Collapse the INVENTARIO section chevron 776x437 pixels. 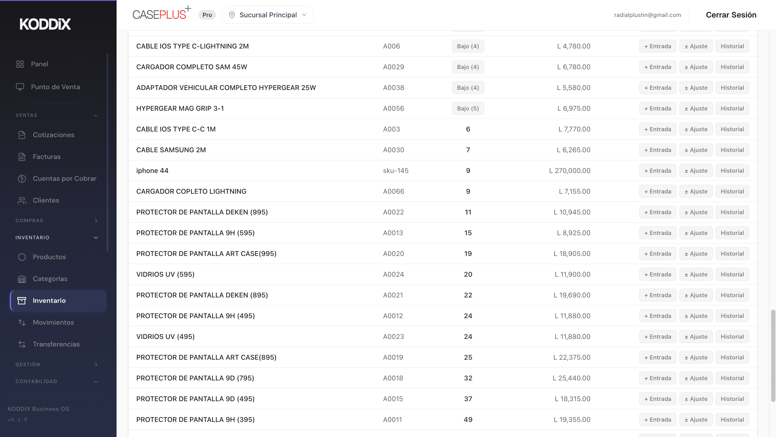(96, 238)
